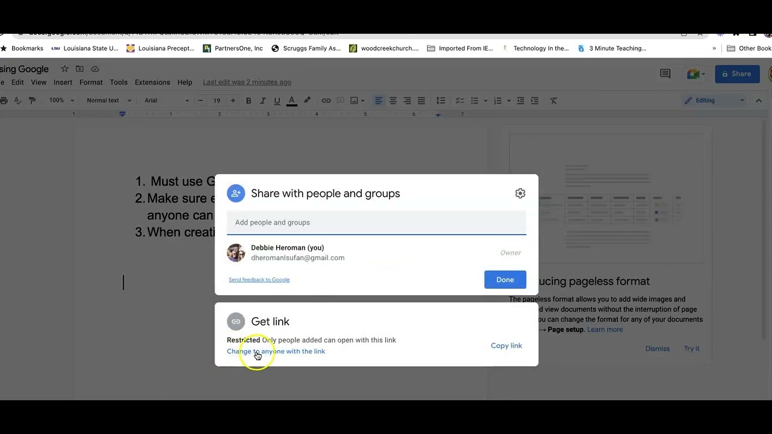Click the spell check icon
The height and width of the screenshot is (434, 772).
(17, 101)
